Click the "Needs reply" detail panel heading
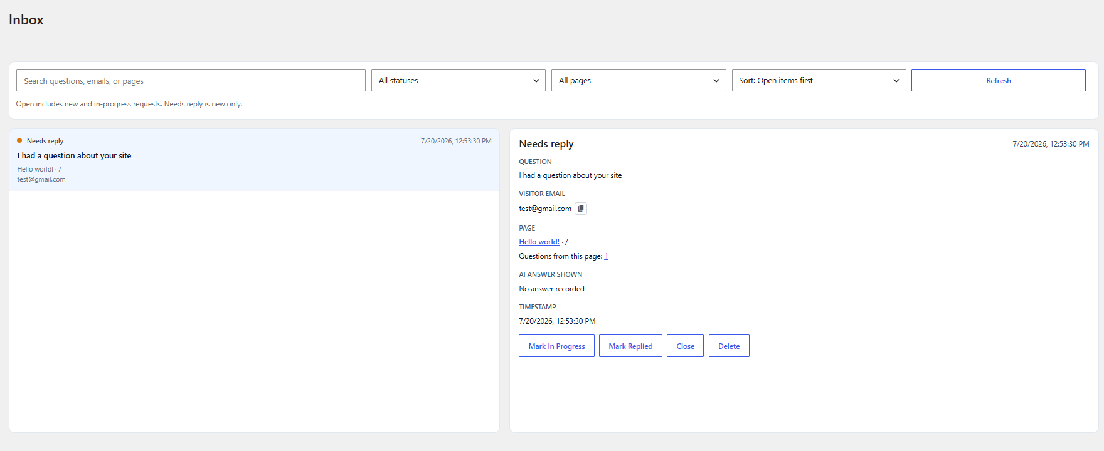This screenshot has width=1104, height=451. [546, 144]
